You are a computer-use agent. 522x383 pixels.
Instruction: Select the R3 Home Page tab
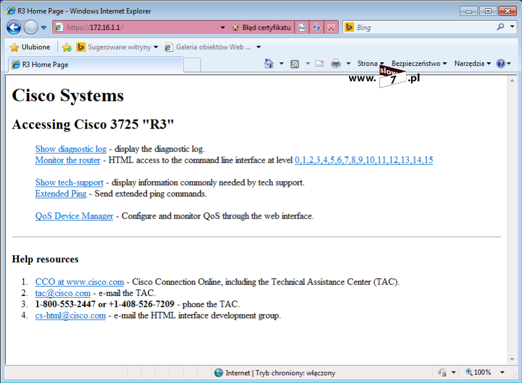pos(96,65)
